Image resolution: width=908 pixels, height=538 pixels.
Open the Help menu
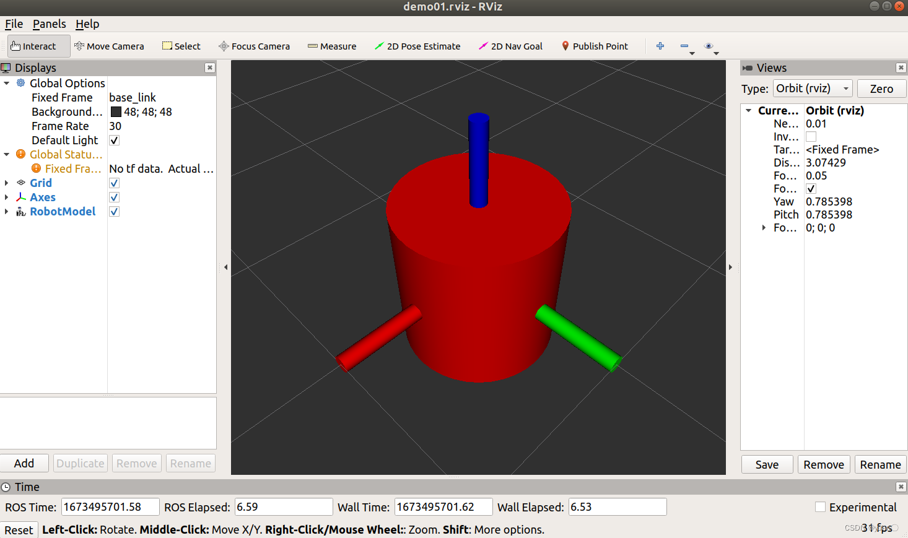pyautogui.click(x=87, y=24)
